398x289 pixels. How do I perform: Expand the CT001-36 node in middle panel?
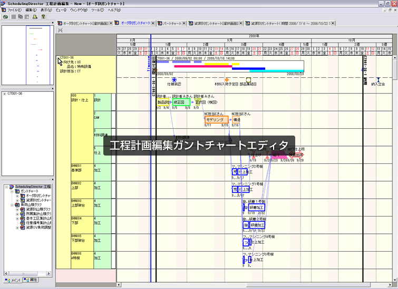tap(5, 94)
